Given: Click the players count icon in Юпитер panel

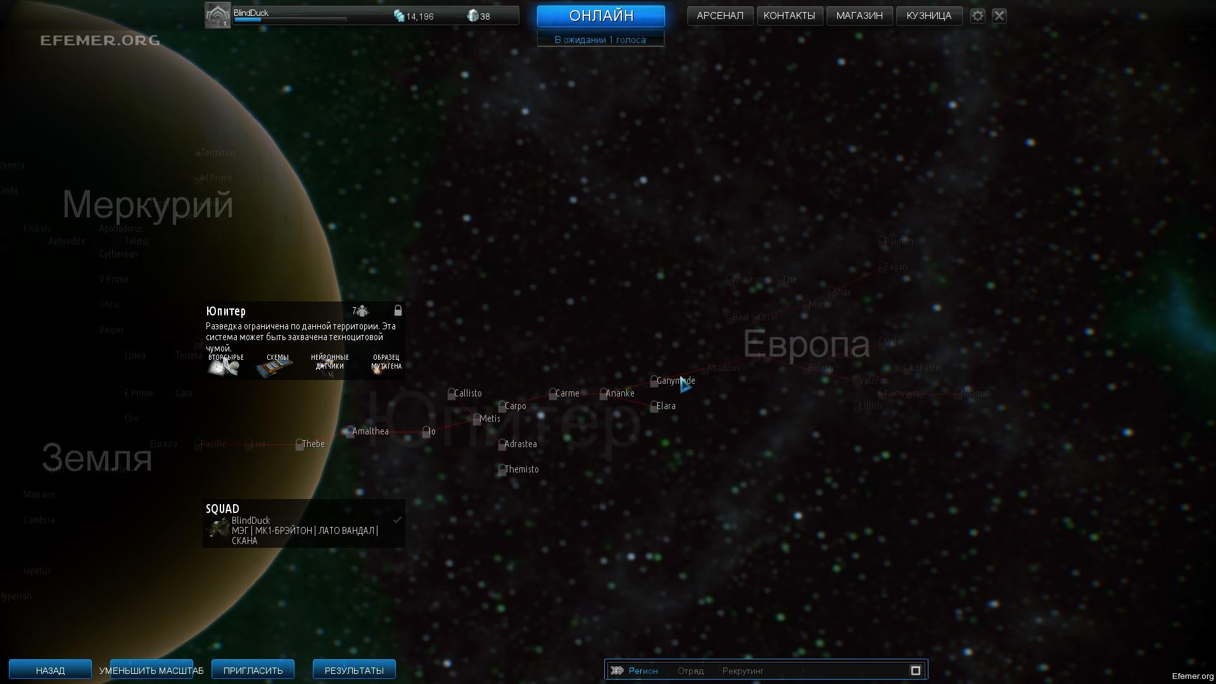Looking at the screenshot, I should click(x=362, y=310).
